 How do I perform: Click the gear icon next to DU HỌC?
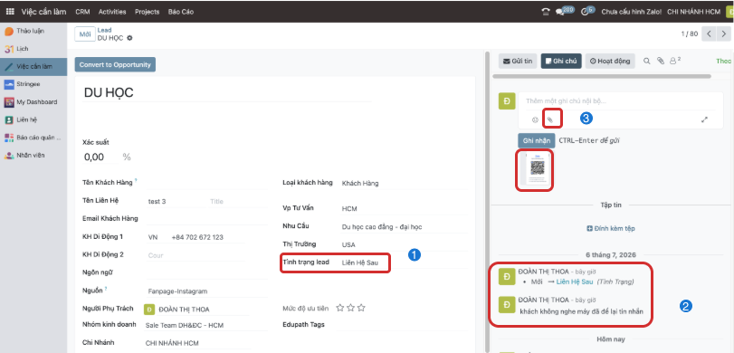click(x=129, y=38)
